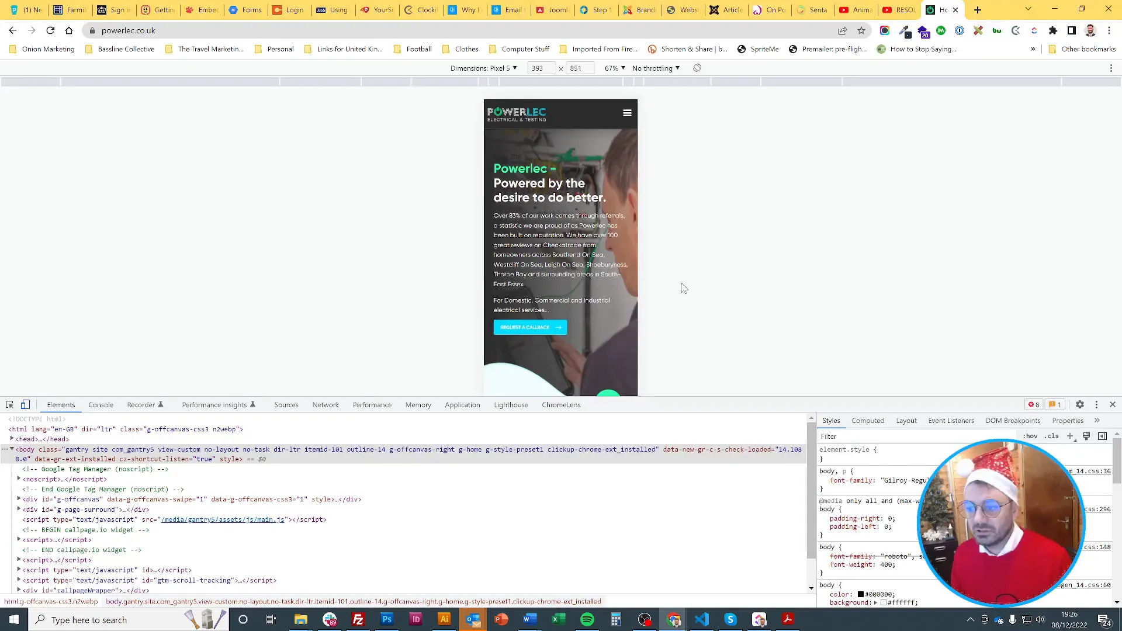Open the Other bookmarks folder
This screenshot has height=631, width=1122.
coord(1082,49)
